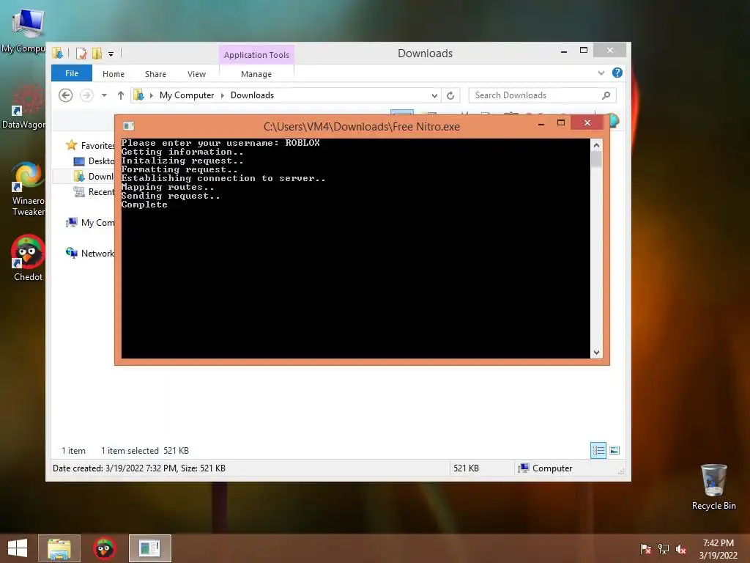This screenshot has width=750, height=563.
Task: Maximize the Free Nitro.exe console
Action: (x=561, y=123)
